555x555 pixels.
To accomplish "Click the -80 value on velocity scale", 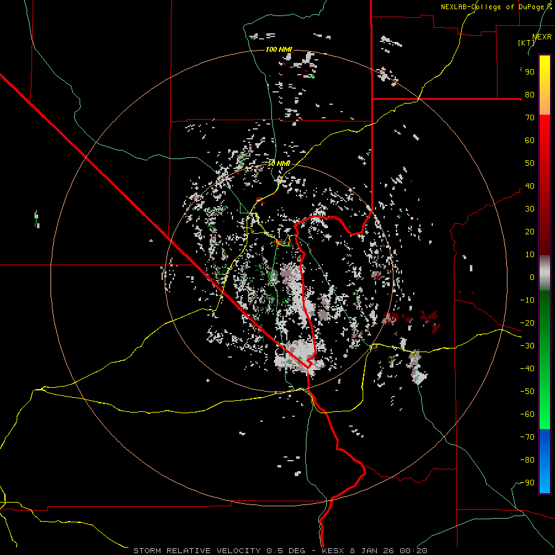I will (527, 460).
